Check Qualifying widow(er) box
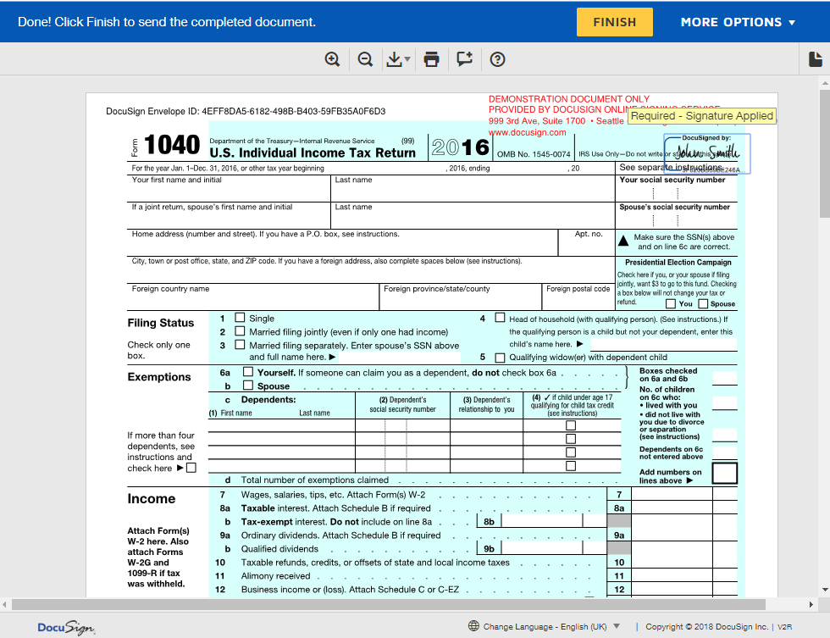The image size is (830, 638). coord(500,358)
